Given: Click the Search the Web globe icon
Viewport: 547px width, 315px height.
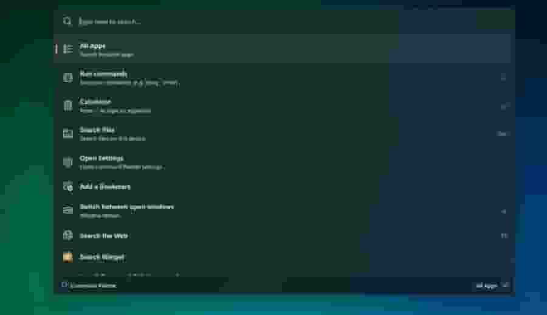Looking at the screenshot, I should point(67,236).
